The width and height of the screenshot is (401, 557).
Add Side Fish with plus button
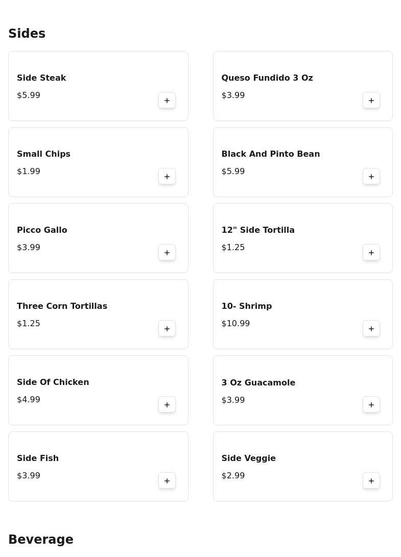pos(167,480)
